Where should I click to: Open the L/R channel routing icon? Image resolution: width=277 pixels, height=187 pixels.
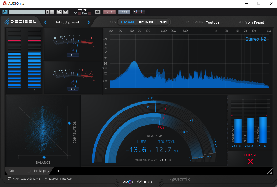[139, 12]
